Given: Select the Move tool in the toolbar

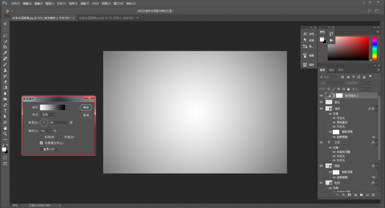Looking at the screenshot, I should click(x=5, y=24).
